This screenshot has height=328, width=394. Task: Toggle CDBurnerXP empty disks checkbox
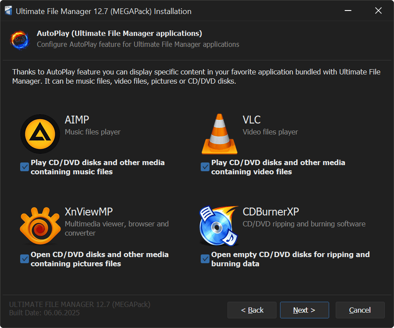[x=205, y=259]
